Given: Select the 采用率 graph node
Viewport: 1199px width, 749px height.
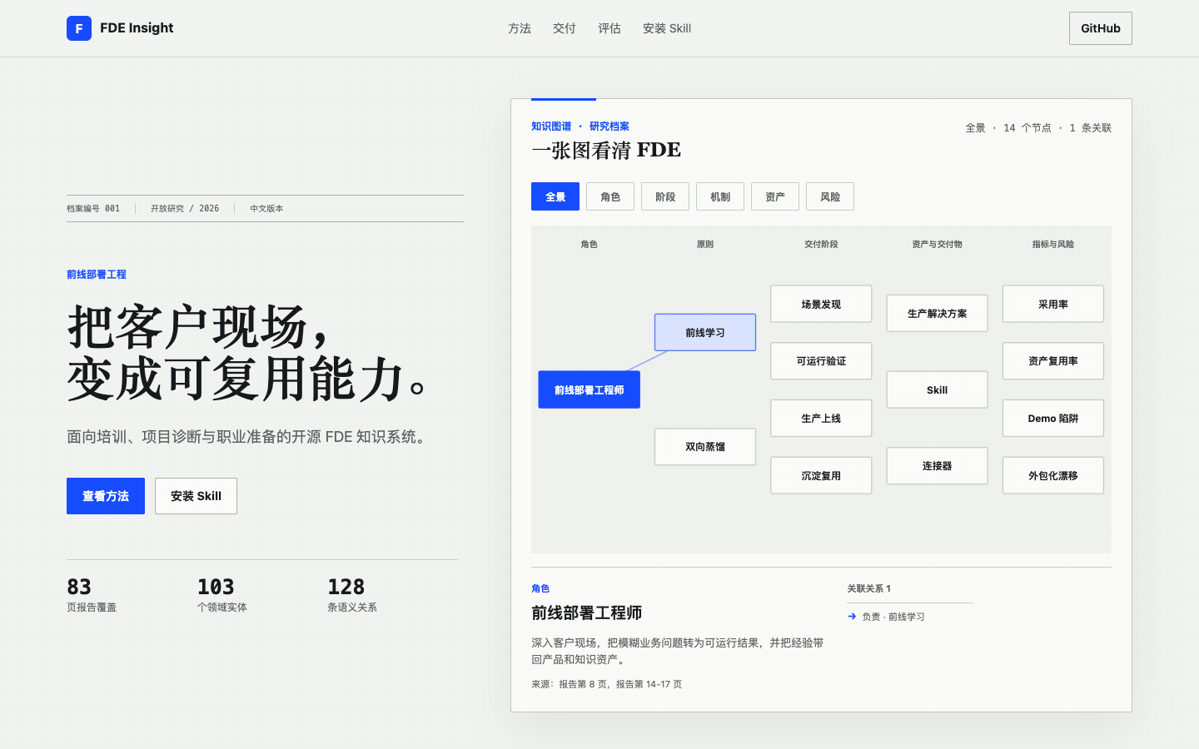Looking at the screenshot, I should point(1053,304).
